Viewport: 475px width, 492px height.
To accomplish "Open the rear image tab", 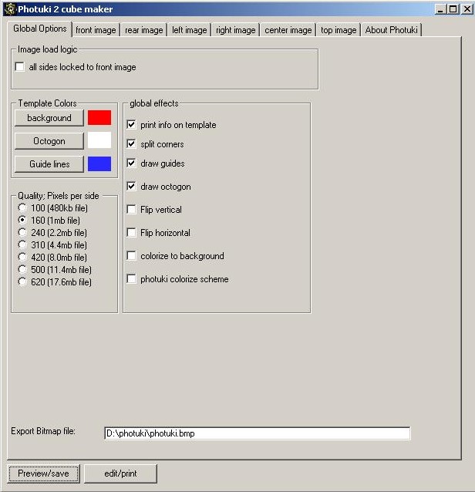I will (x=144, y=30).
